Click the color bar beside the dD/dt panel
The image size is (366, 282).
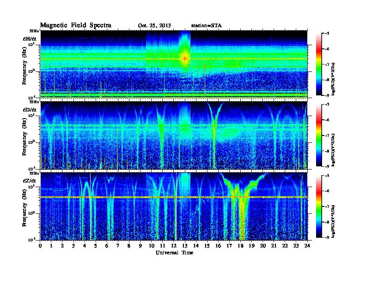click(x=319, y=135)
